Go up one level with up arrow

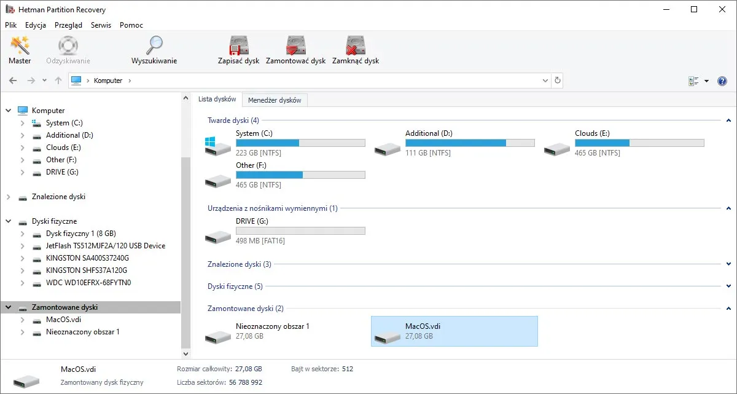[x=58, y=81]
